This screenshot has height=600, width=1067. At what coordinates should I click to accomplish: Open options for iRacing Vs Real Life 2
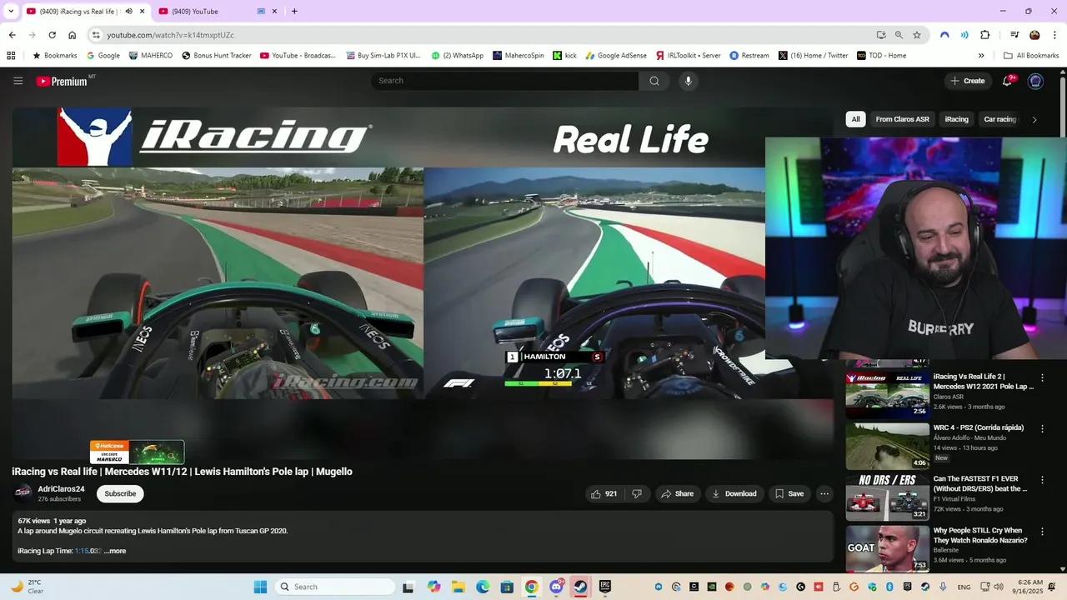[x=1042, y=377]
